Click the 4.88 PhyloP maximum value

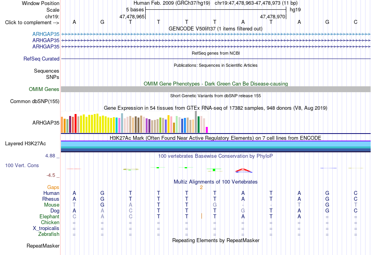(x=50, y=156)
